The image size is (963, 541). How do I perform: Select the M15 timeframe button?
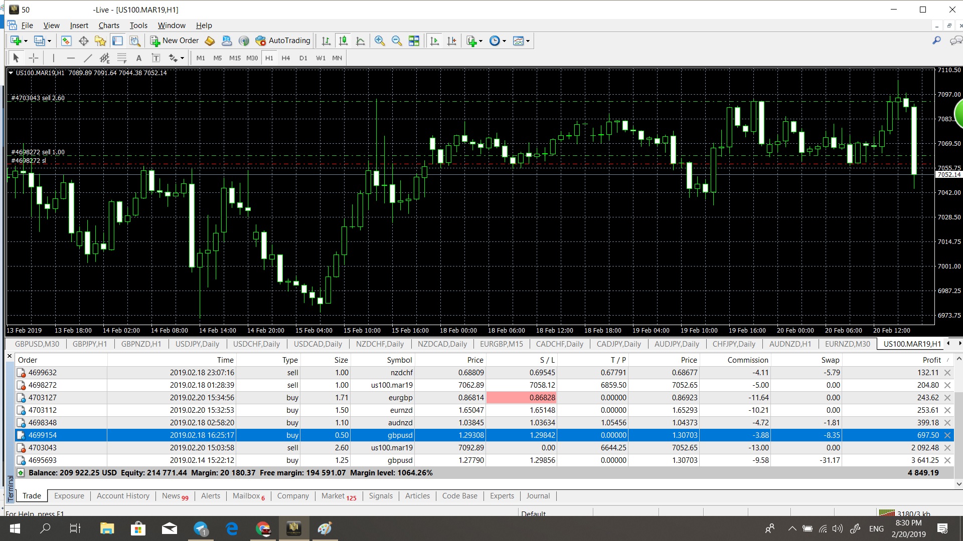(x=235, y=58)
